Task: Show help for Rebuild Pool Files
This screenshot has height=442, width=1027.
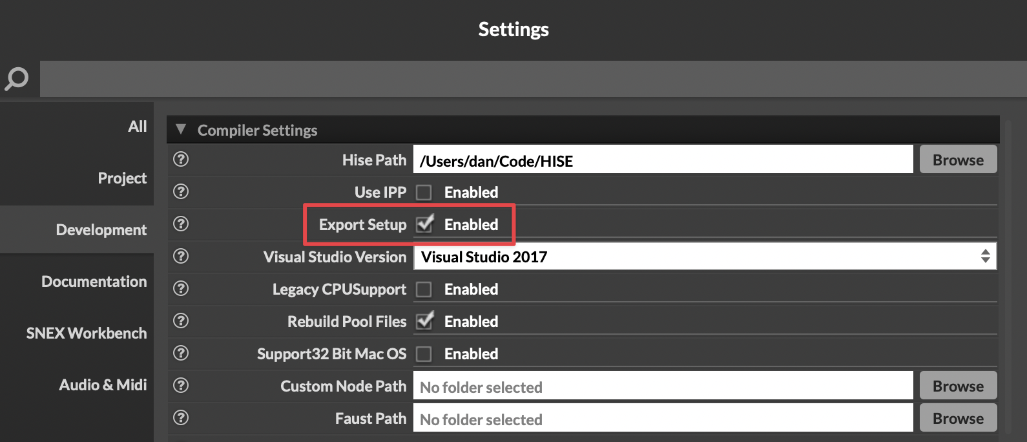Action: (181, 321)
